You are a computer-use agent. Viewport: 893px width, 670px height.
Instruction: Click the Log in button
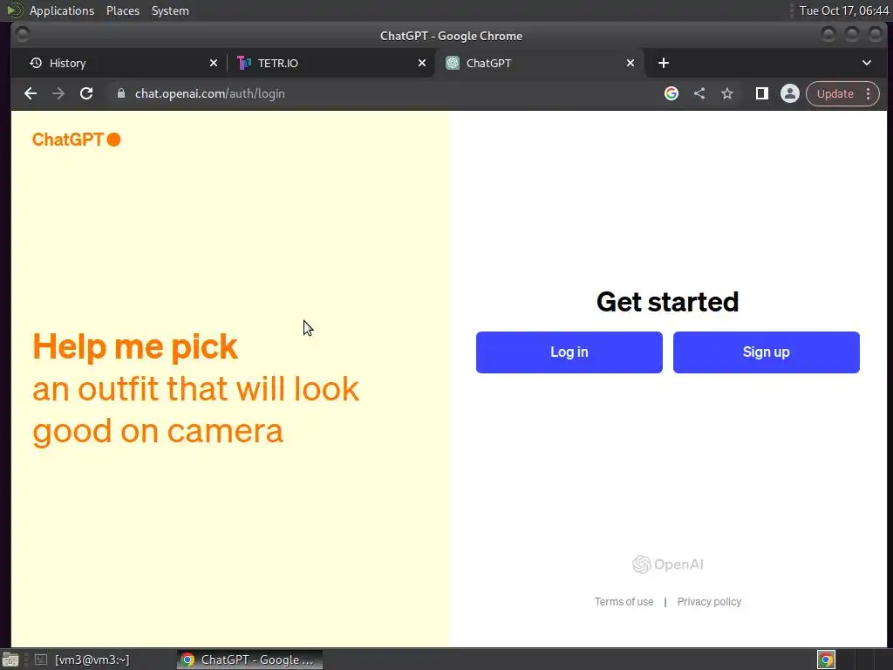point(569,352)
